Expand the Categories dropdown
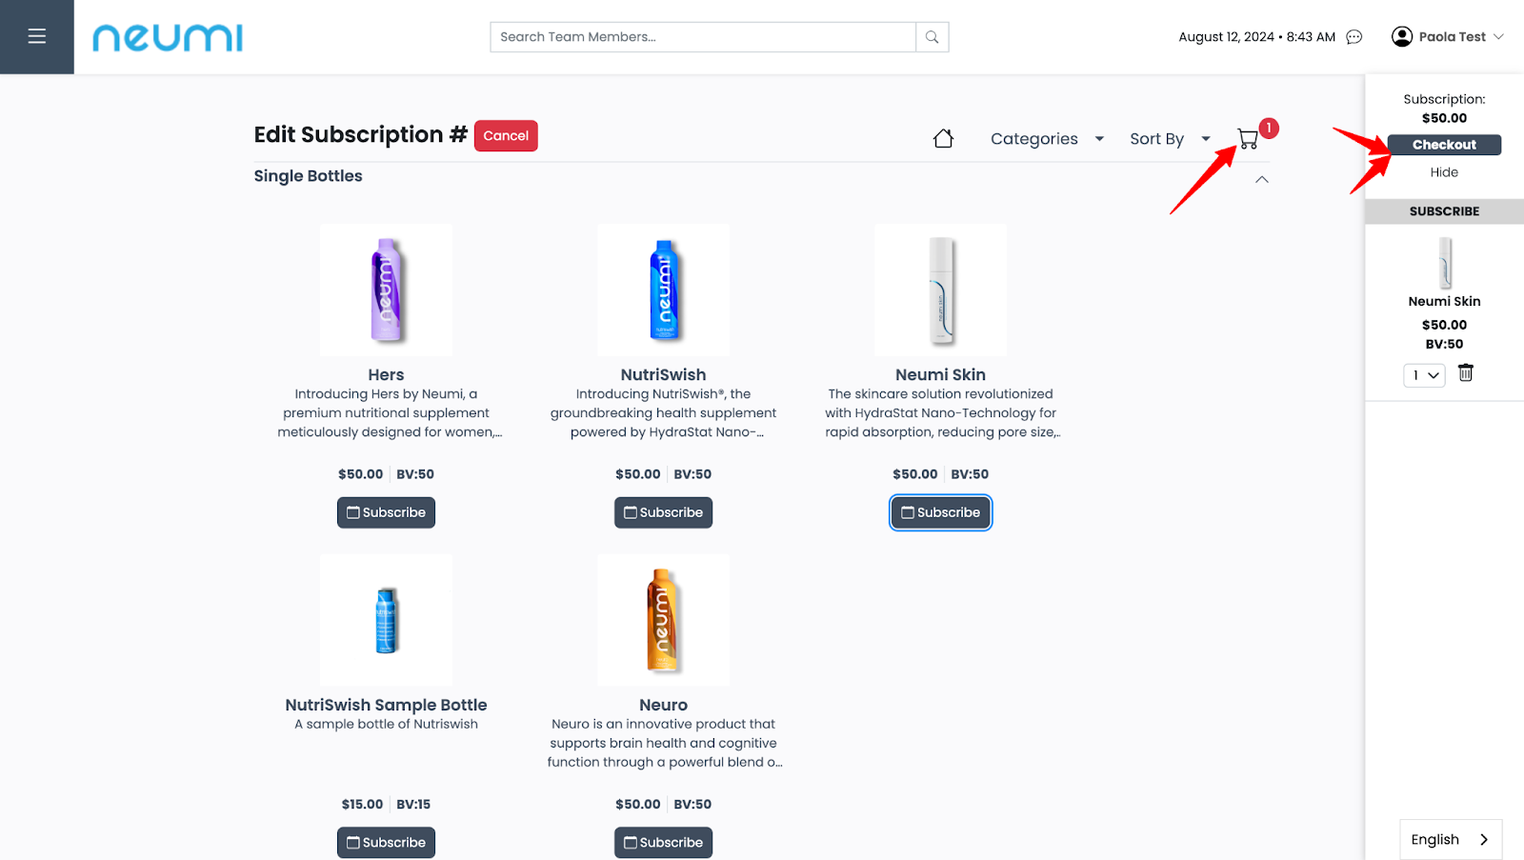1524x860 pixels. [1047, 139]
